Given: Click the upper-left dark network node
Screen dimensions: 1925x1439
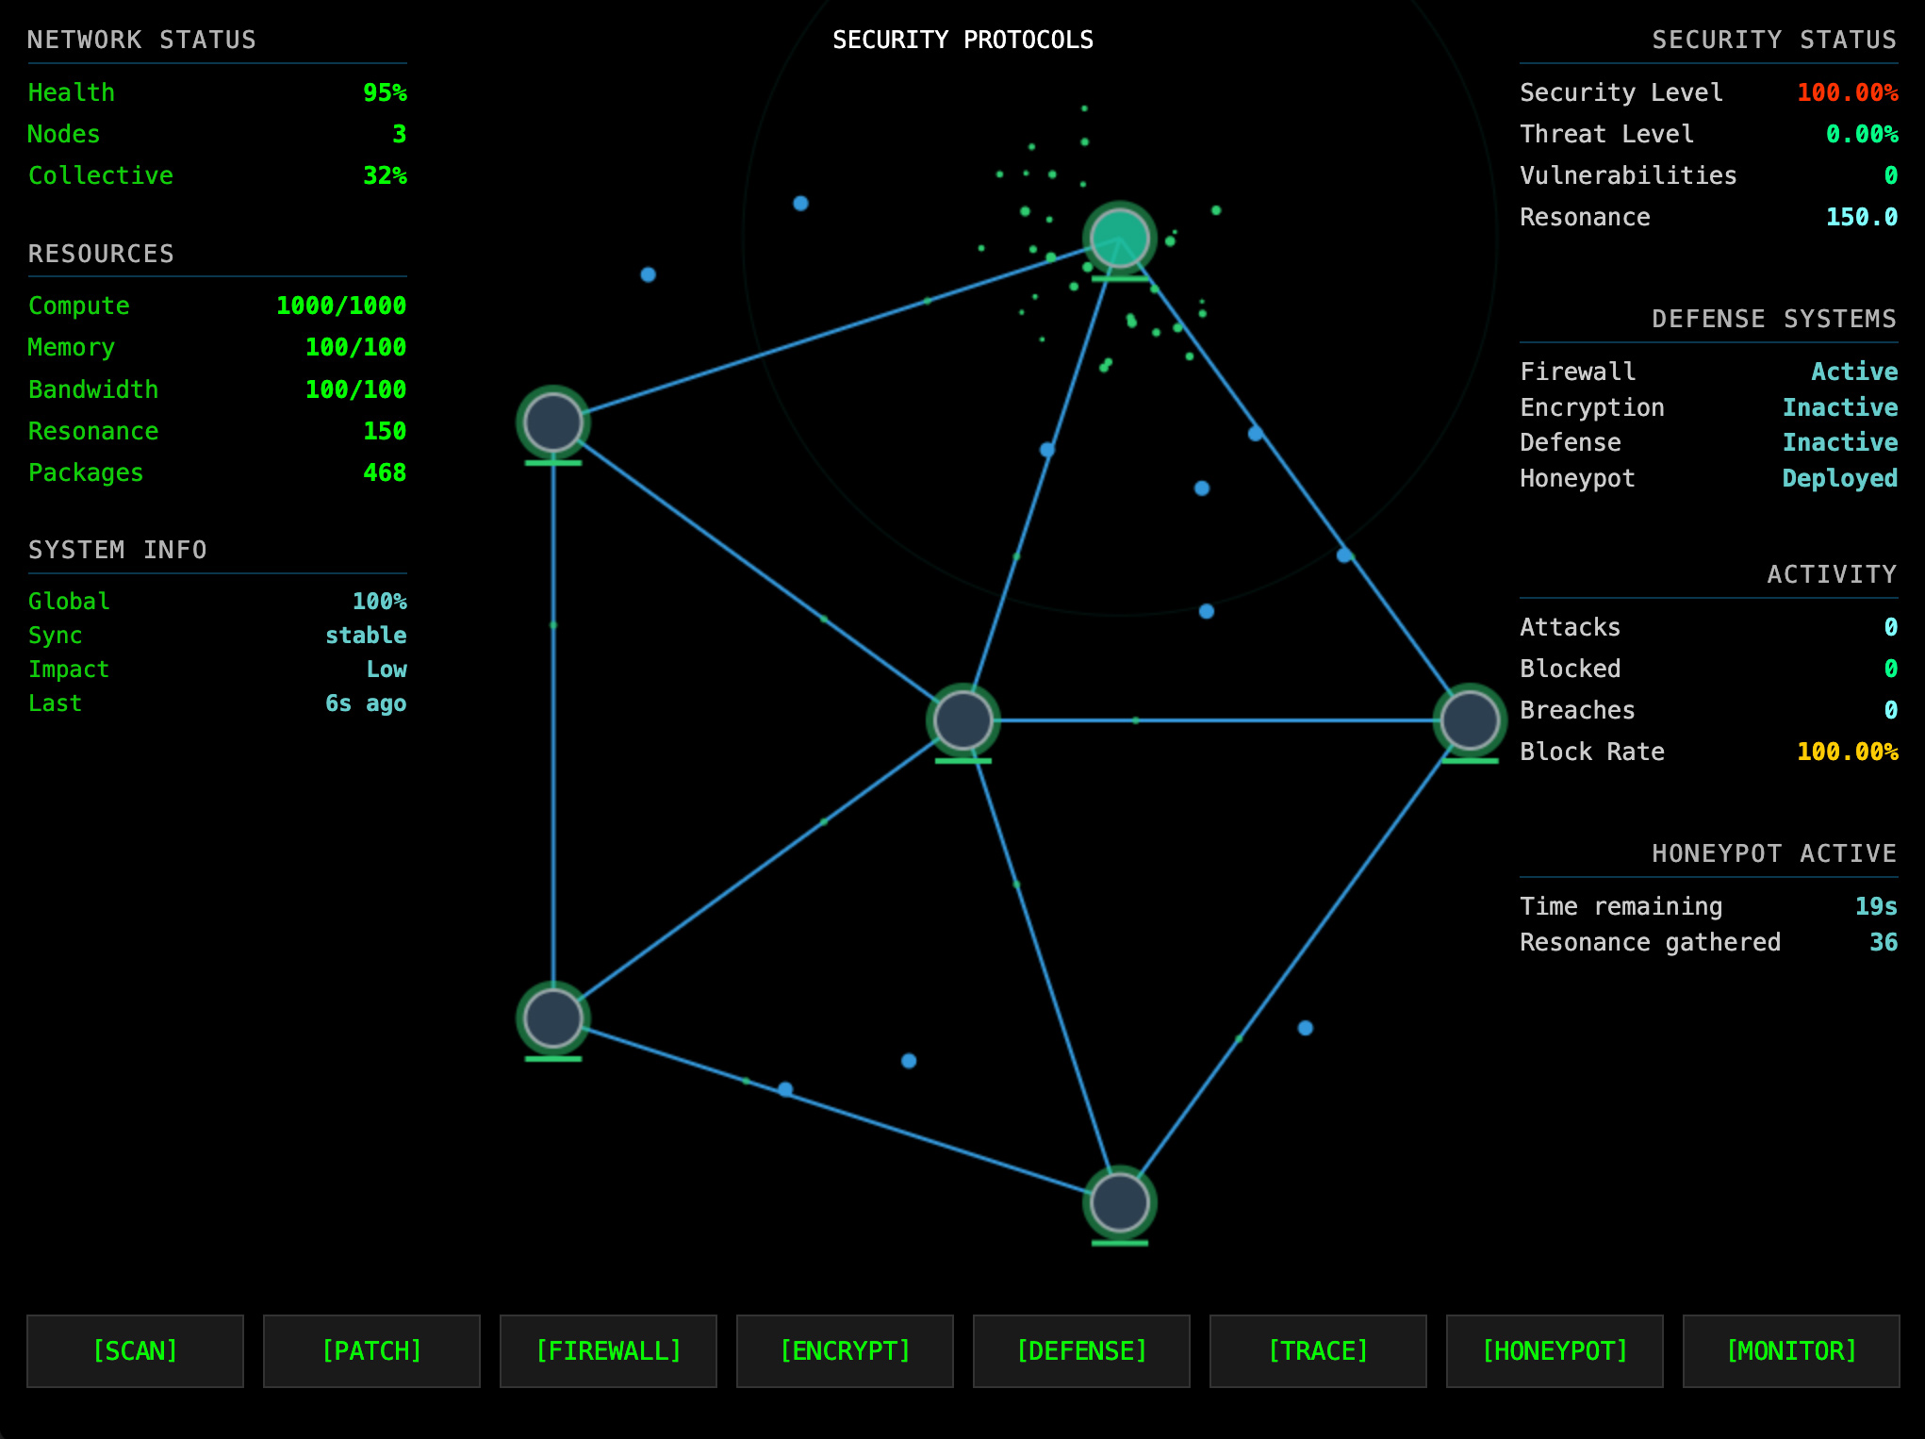Looking at the screenshot, I should tap(552, 422).
